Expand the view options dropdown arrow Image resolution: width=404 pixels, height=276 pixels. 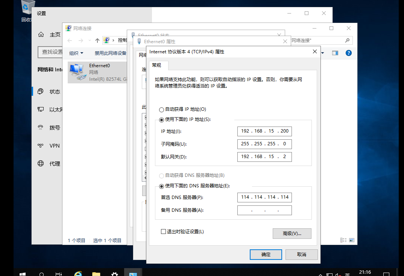click(x=323, y=53)
